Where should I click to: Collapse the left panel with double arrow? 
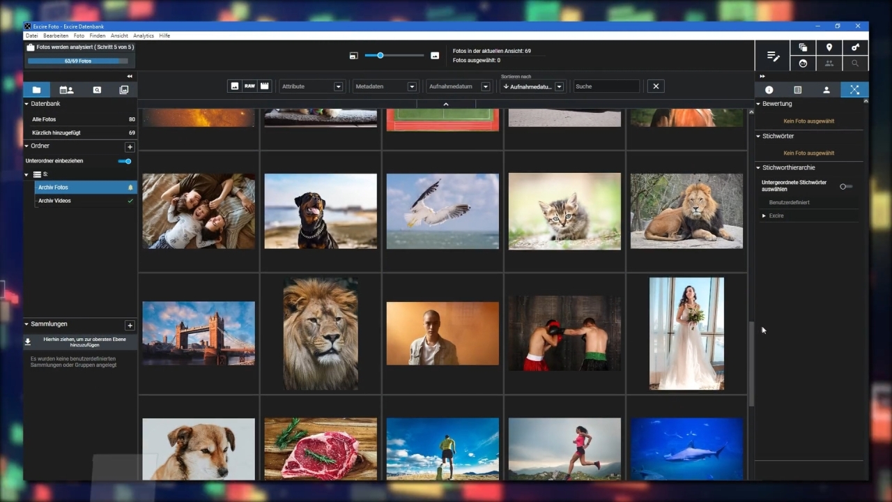coord(130,76)
